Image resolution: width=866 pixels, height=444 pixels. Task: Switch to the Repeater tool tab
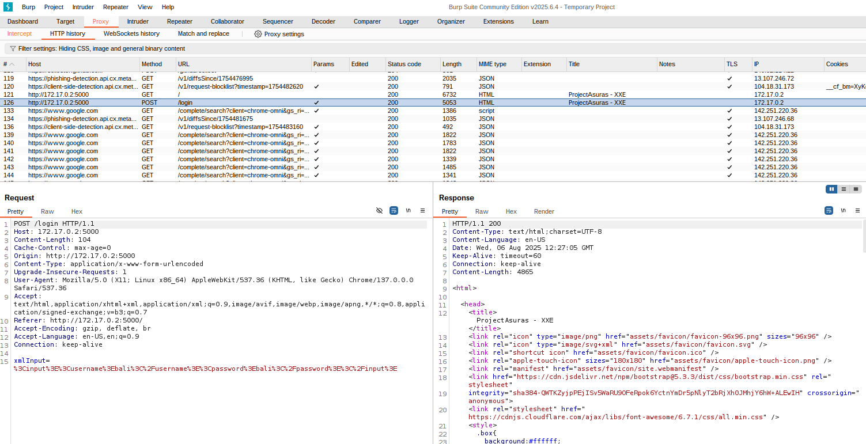click(x=180, y=21)
